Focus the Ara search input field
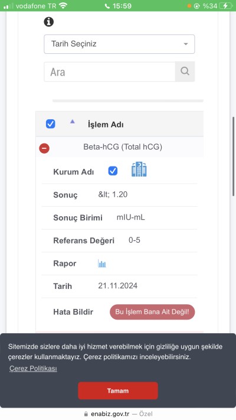The width and height of the screenshot is (236, 420). click(109, 72)
